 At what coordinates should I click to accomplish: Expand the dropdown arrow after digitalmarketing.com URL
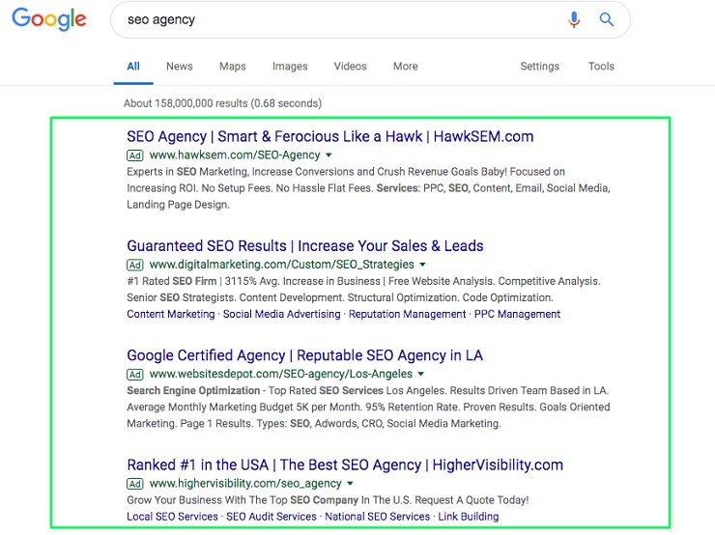point(422,265)
